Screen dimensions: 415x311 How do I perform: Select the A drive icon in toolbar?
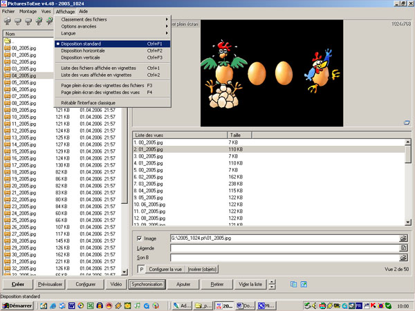point(7,21)
